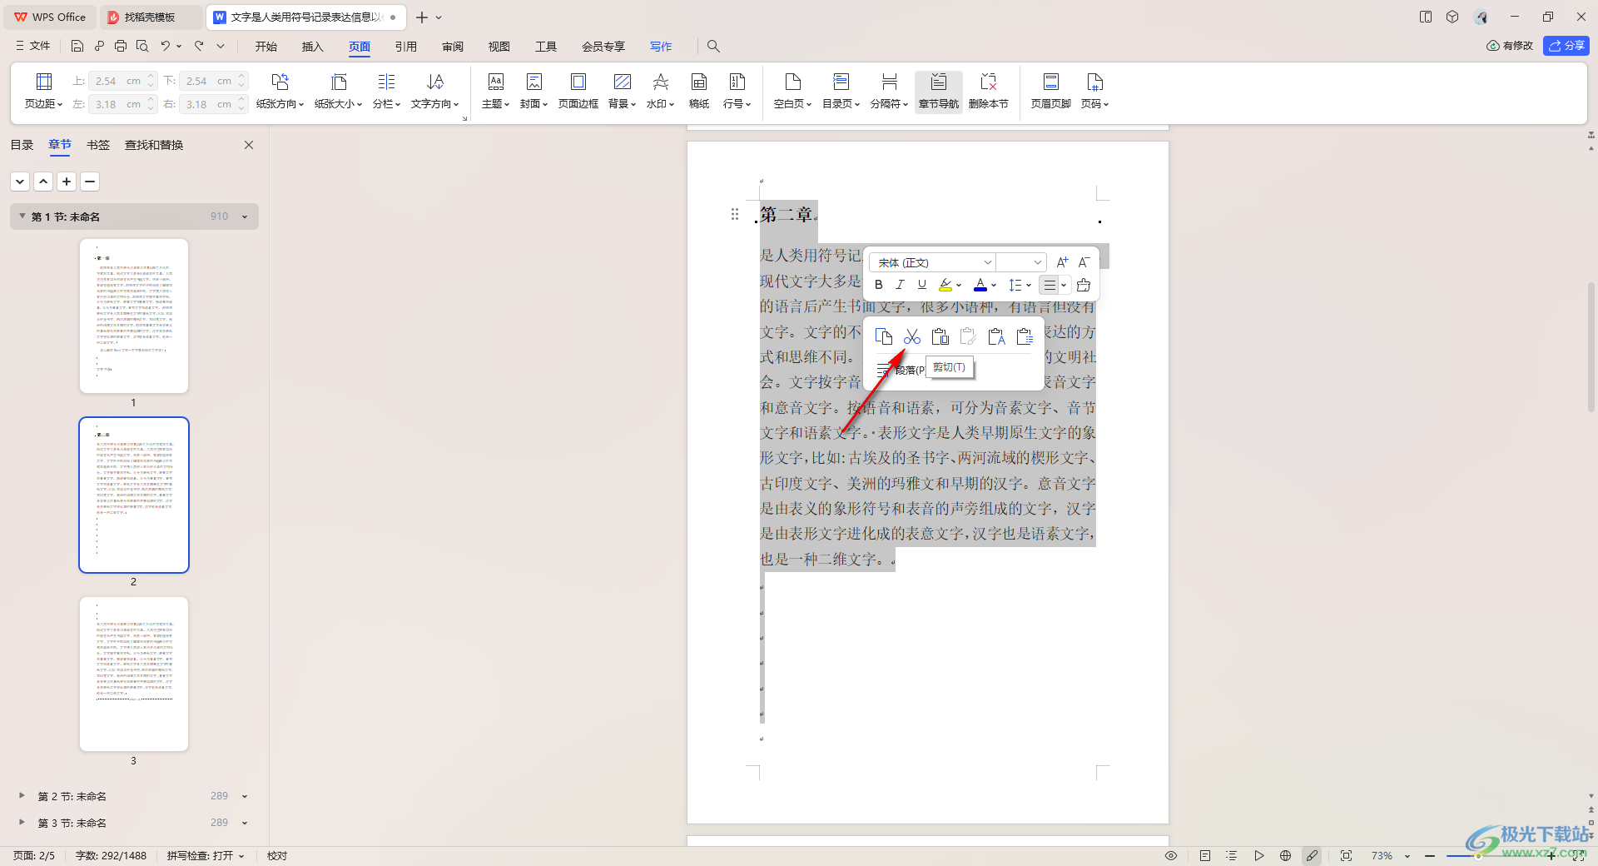
Task: Open the columns layout tool
Action: pyautogui.click(x=386, y=91)
